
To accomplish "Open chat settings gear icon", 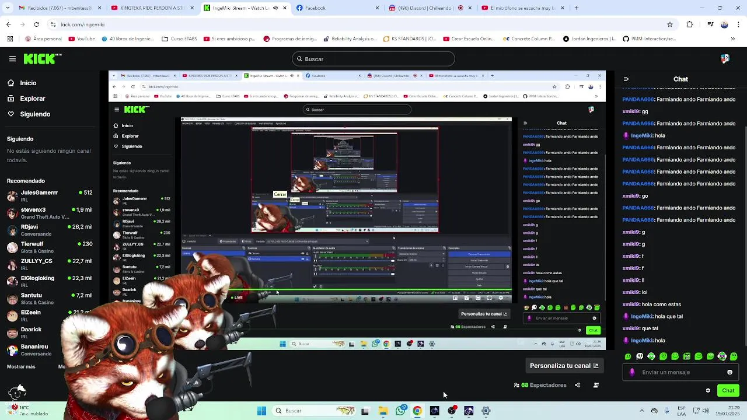I will 708,391.
